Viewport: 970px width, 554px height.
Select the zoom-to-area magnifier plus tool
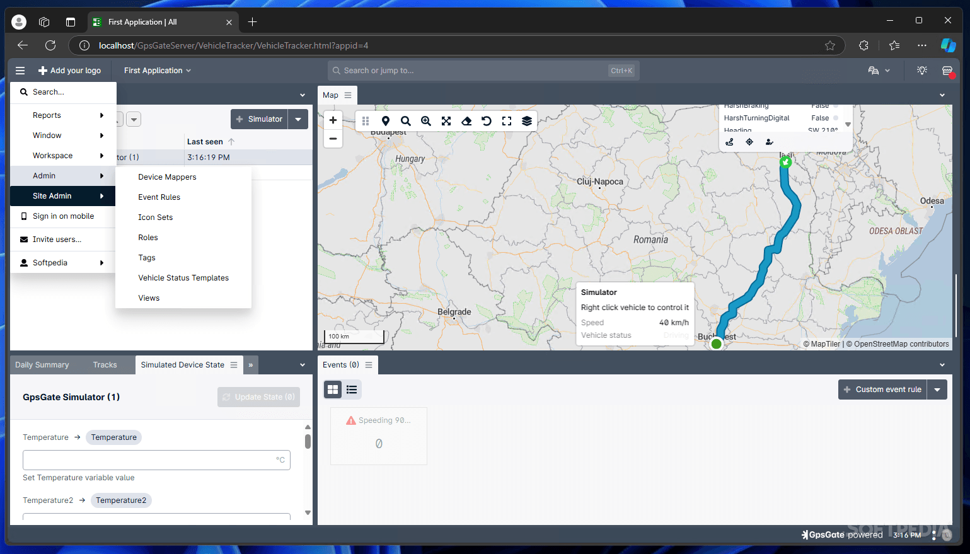click(x=426, y=121)
